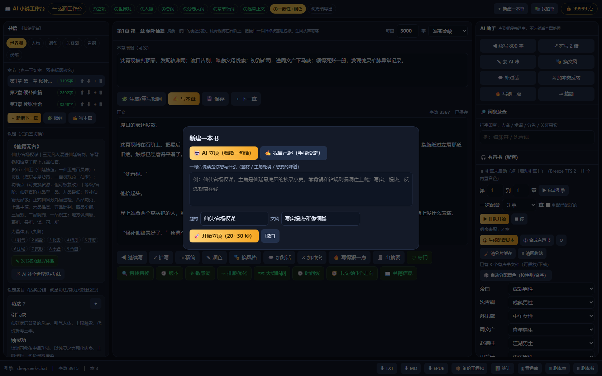Go to the ⑥章节细纲 step tab
This screenshot has width=602, height=376.
coord(224,9)
